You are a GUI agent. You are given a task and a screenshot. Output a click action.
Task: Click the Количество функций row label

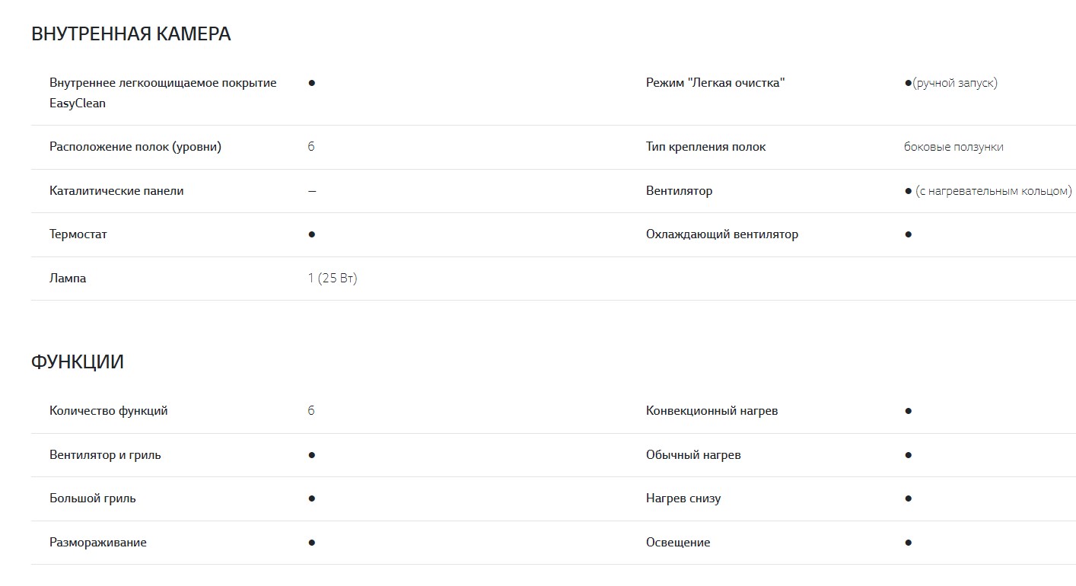[109, 411]
